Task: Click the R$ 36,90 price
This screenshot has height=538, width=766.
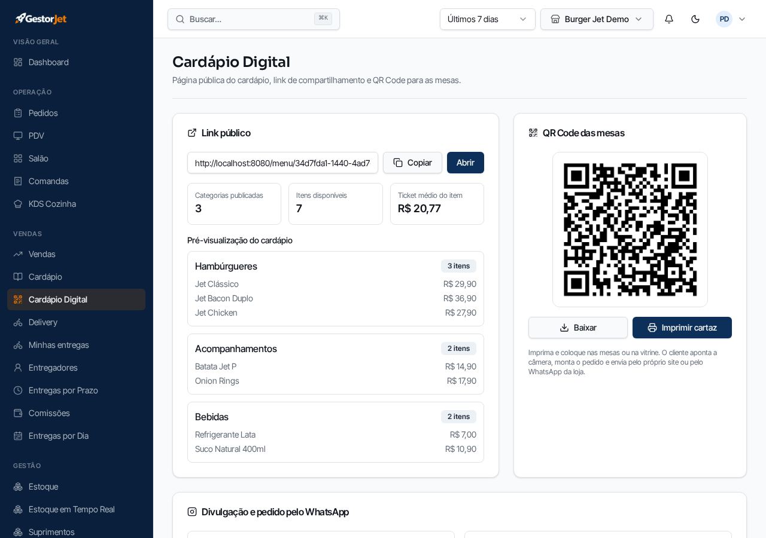Action: click(x=460, y=298)
